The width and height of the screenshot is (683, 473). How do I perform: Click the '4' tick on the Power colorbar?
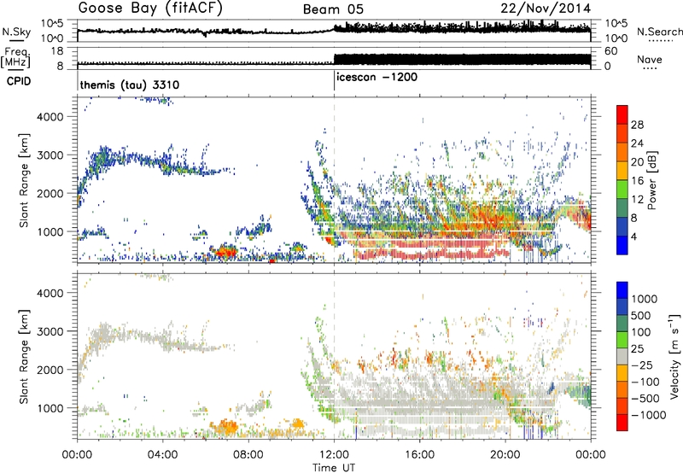(x=634, y=237)
